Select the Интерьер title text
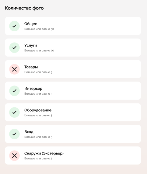The image size is (147, 174). 33,89
